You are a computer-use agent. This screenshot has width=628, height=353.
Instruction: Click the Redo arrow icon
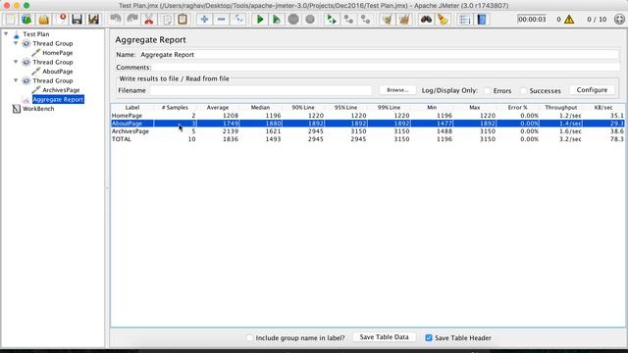click(x=132, y=20)
